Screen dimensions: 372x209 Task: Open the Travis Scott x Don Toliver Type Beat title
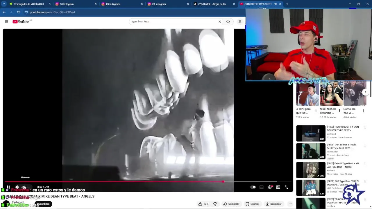click(343, 129)
